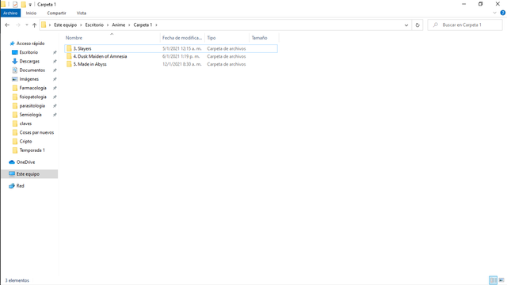507x285 pixels.
Task: Expand the ribbon with the chevron
Action: pos(494,13)
